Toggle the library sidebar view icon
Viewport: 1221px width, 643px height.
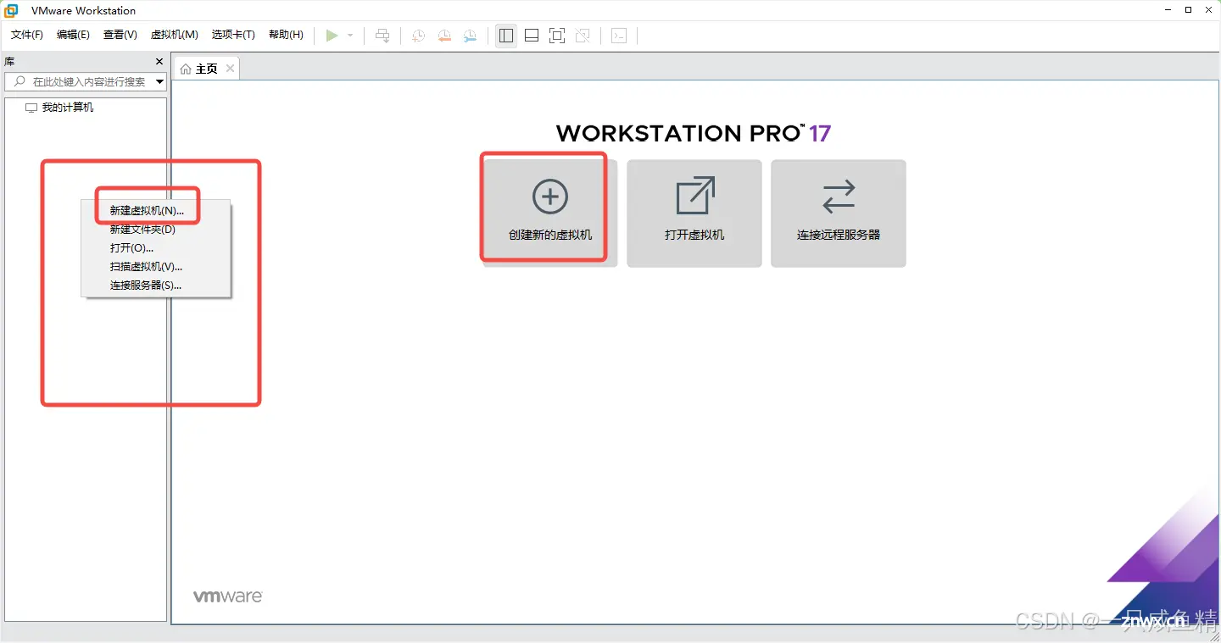coord(506,36)
